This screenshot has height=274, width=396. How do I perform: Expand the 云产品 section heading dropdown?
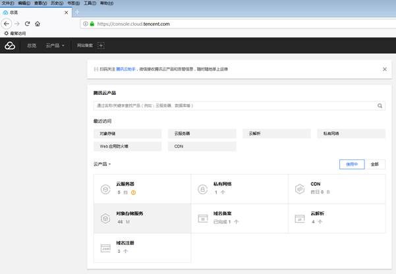(103, 164)
